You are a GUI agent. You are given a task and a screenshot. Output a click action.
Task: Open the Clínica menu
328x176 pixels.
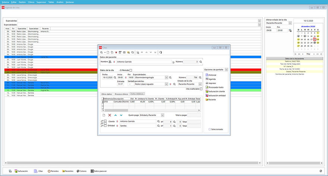31,2
